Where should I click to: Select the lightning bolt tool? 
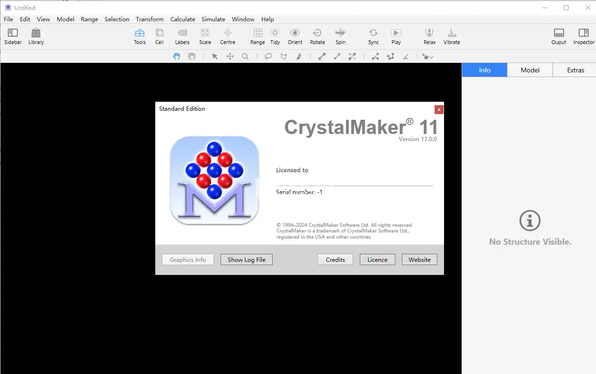(299, 56)
